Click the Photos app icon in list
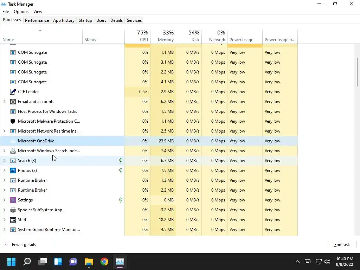 tap(13, 171)
